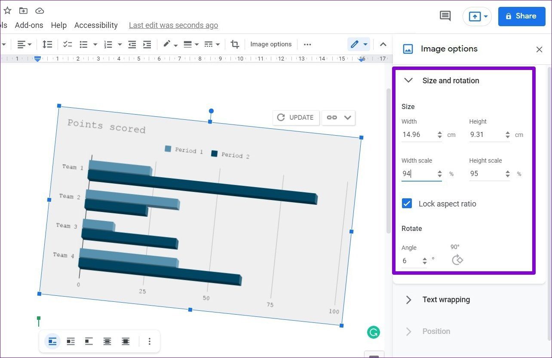The height and width of the screenshot is (358, 552).
Task: Click the increase indent icon
Action: (147, 44)
